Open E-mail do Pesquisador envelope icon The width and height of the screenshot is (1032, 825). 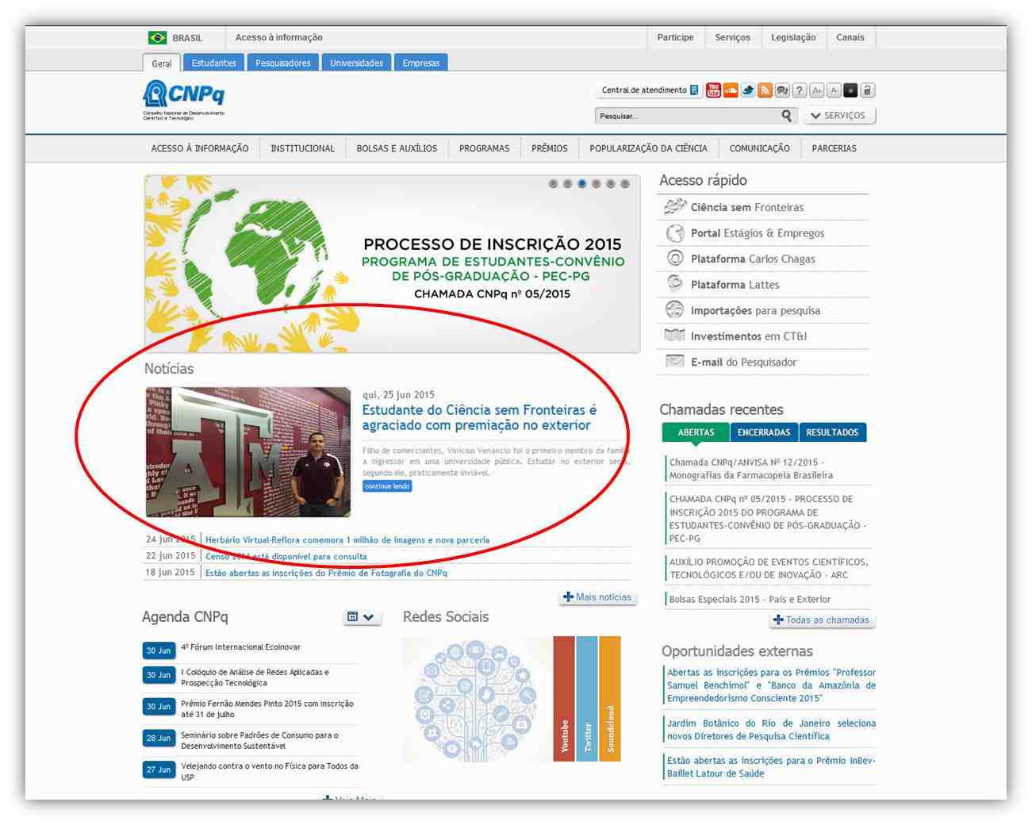[674, 362]
